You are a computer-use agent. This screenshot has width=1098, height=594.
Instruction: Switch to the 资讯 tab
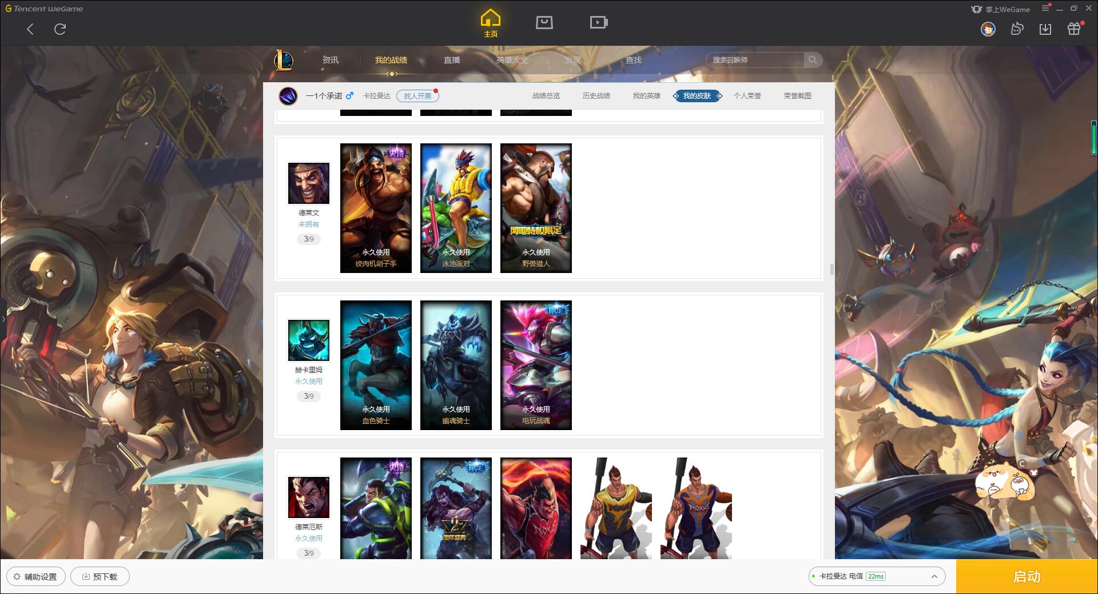[x=331, y=60]
